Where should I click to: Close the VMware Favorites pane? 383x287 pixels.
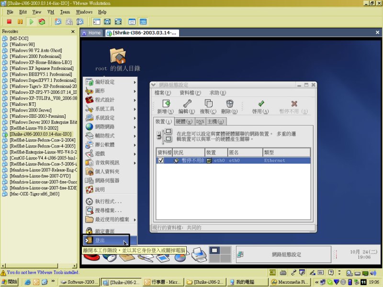pyautogui.click(x=73, y=32)
